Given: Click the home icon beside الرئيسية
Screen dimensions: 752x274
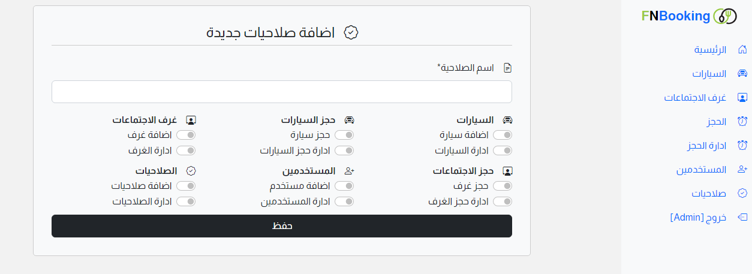Looking at the screenshot, I should [x=742, y=50].
